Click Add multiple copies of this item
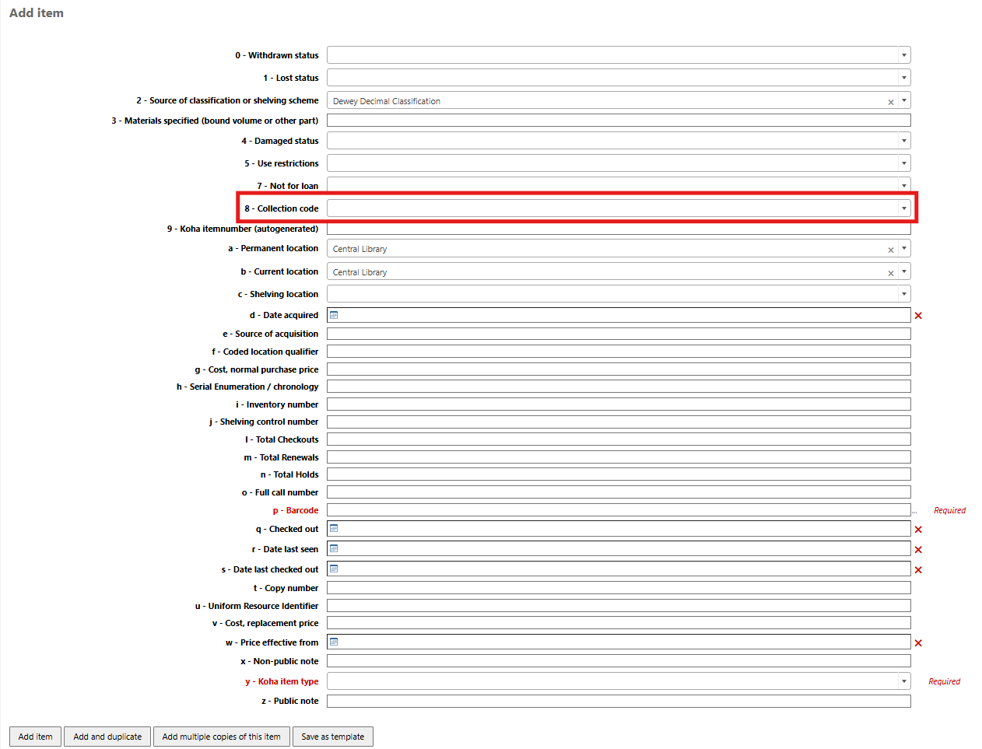This screenshot has width=982, height=749. pyautogui.click(x=222, y=737)
